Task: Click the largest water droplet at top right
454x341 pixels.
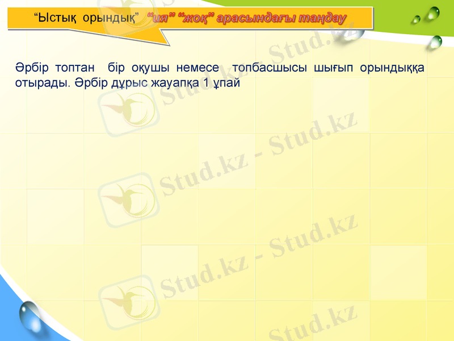Action: [x=433, y=13]
